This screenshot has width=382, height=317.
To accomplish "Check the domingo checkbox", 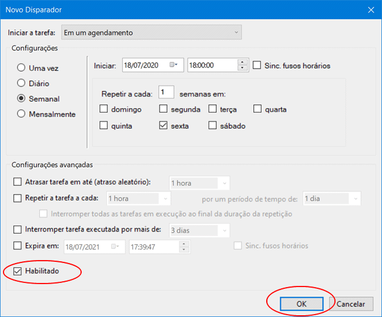I will click(x=104, y=109).
